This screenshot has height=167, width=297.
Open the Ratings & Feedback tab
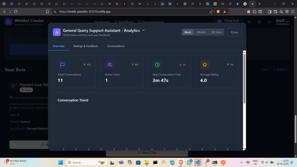[85, 46]
